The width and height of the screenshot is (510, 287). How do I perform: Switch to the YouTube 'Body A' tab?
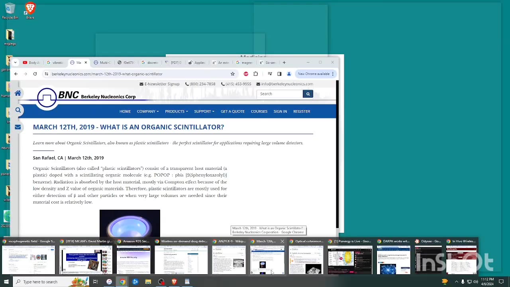(32, 63)
